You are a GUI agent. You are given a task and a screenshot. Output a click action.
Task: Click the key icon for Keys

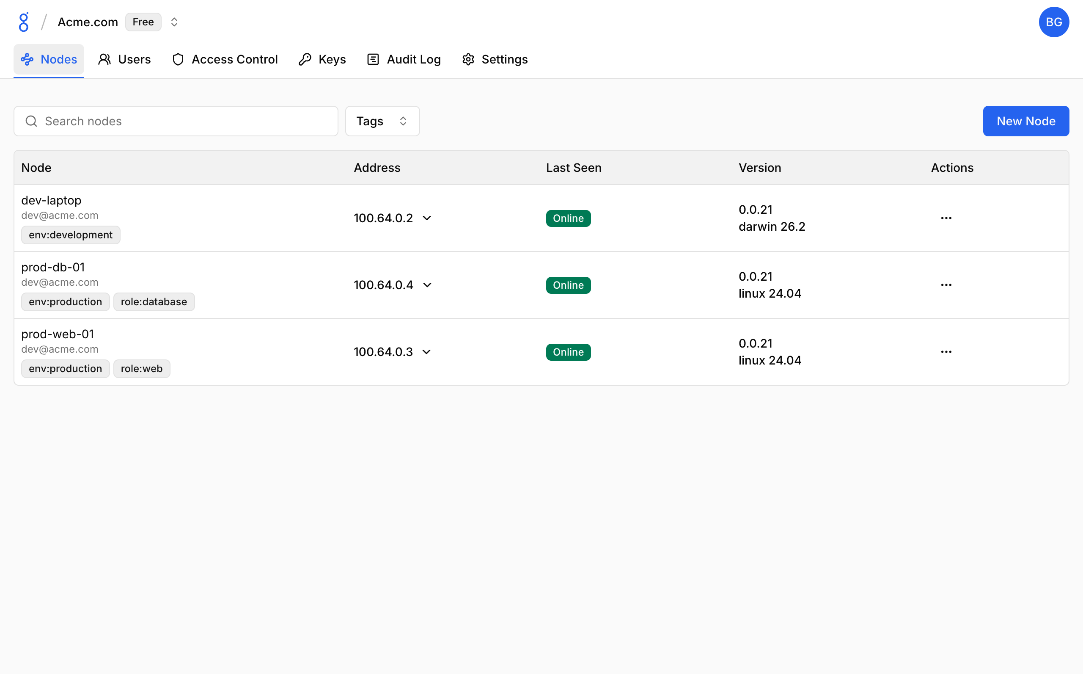tap(305, 59)
